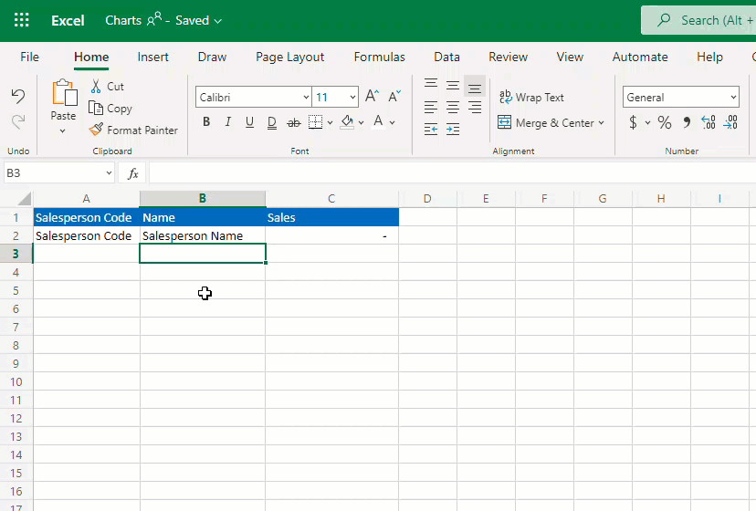Image resolution: width=756 pixels, height=511 pixels.
Task: Click the fx insert function icon
Action: [x=132, y=173]
